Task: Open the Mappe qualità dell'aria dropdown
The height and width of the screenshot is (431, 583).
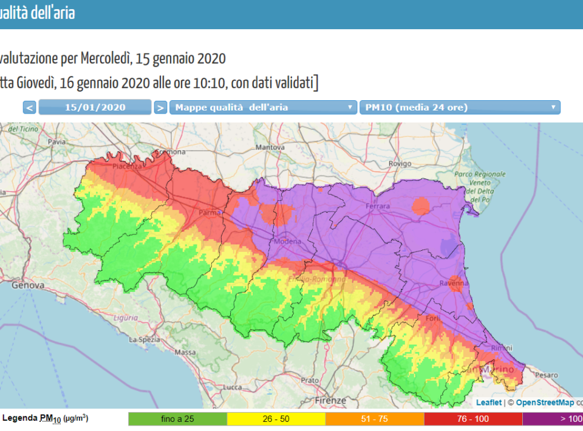Action: (262, 107)
